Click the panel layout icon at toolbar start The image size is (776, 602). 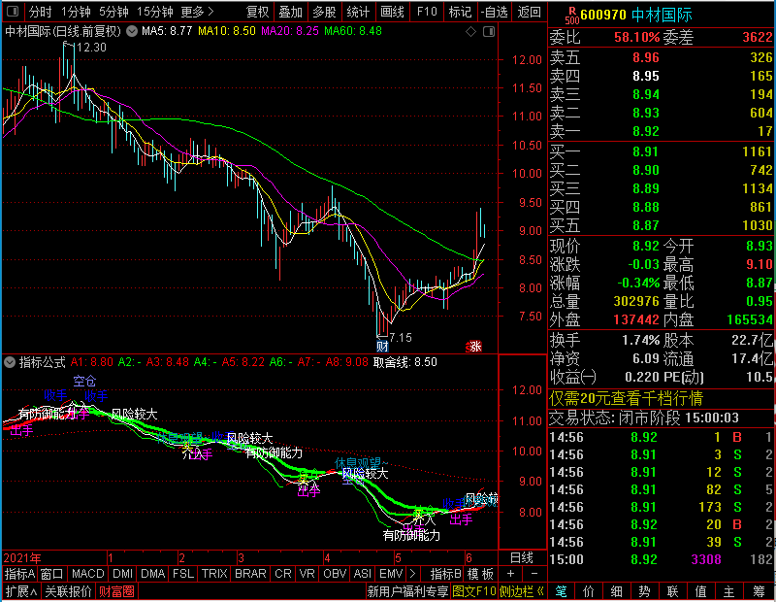[x=13, y=11]
